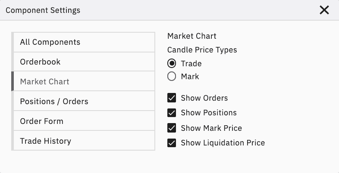The height and width of the screenshot is (173, 339).
Task: Click the "Mark" radio label text
Action: (190, 77)
